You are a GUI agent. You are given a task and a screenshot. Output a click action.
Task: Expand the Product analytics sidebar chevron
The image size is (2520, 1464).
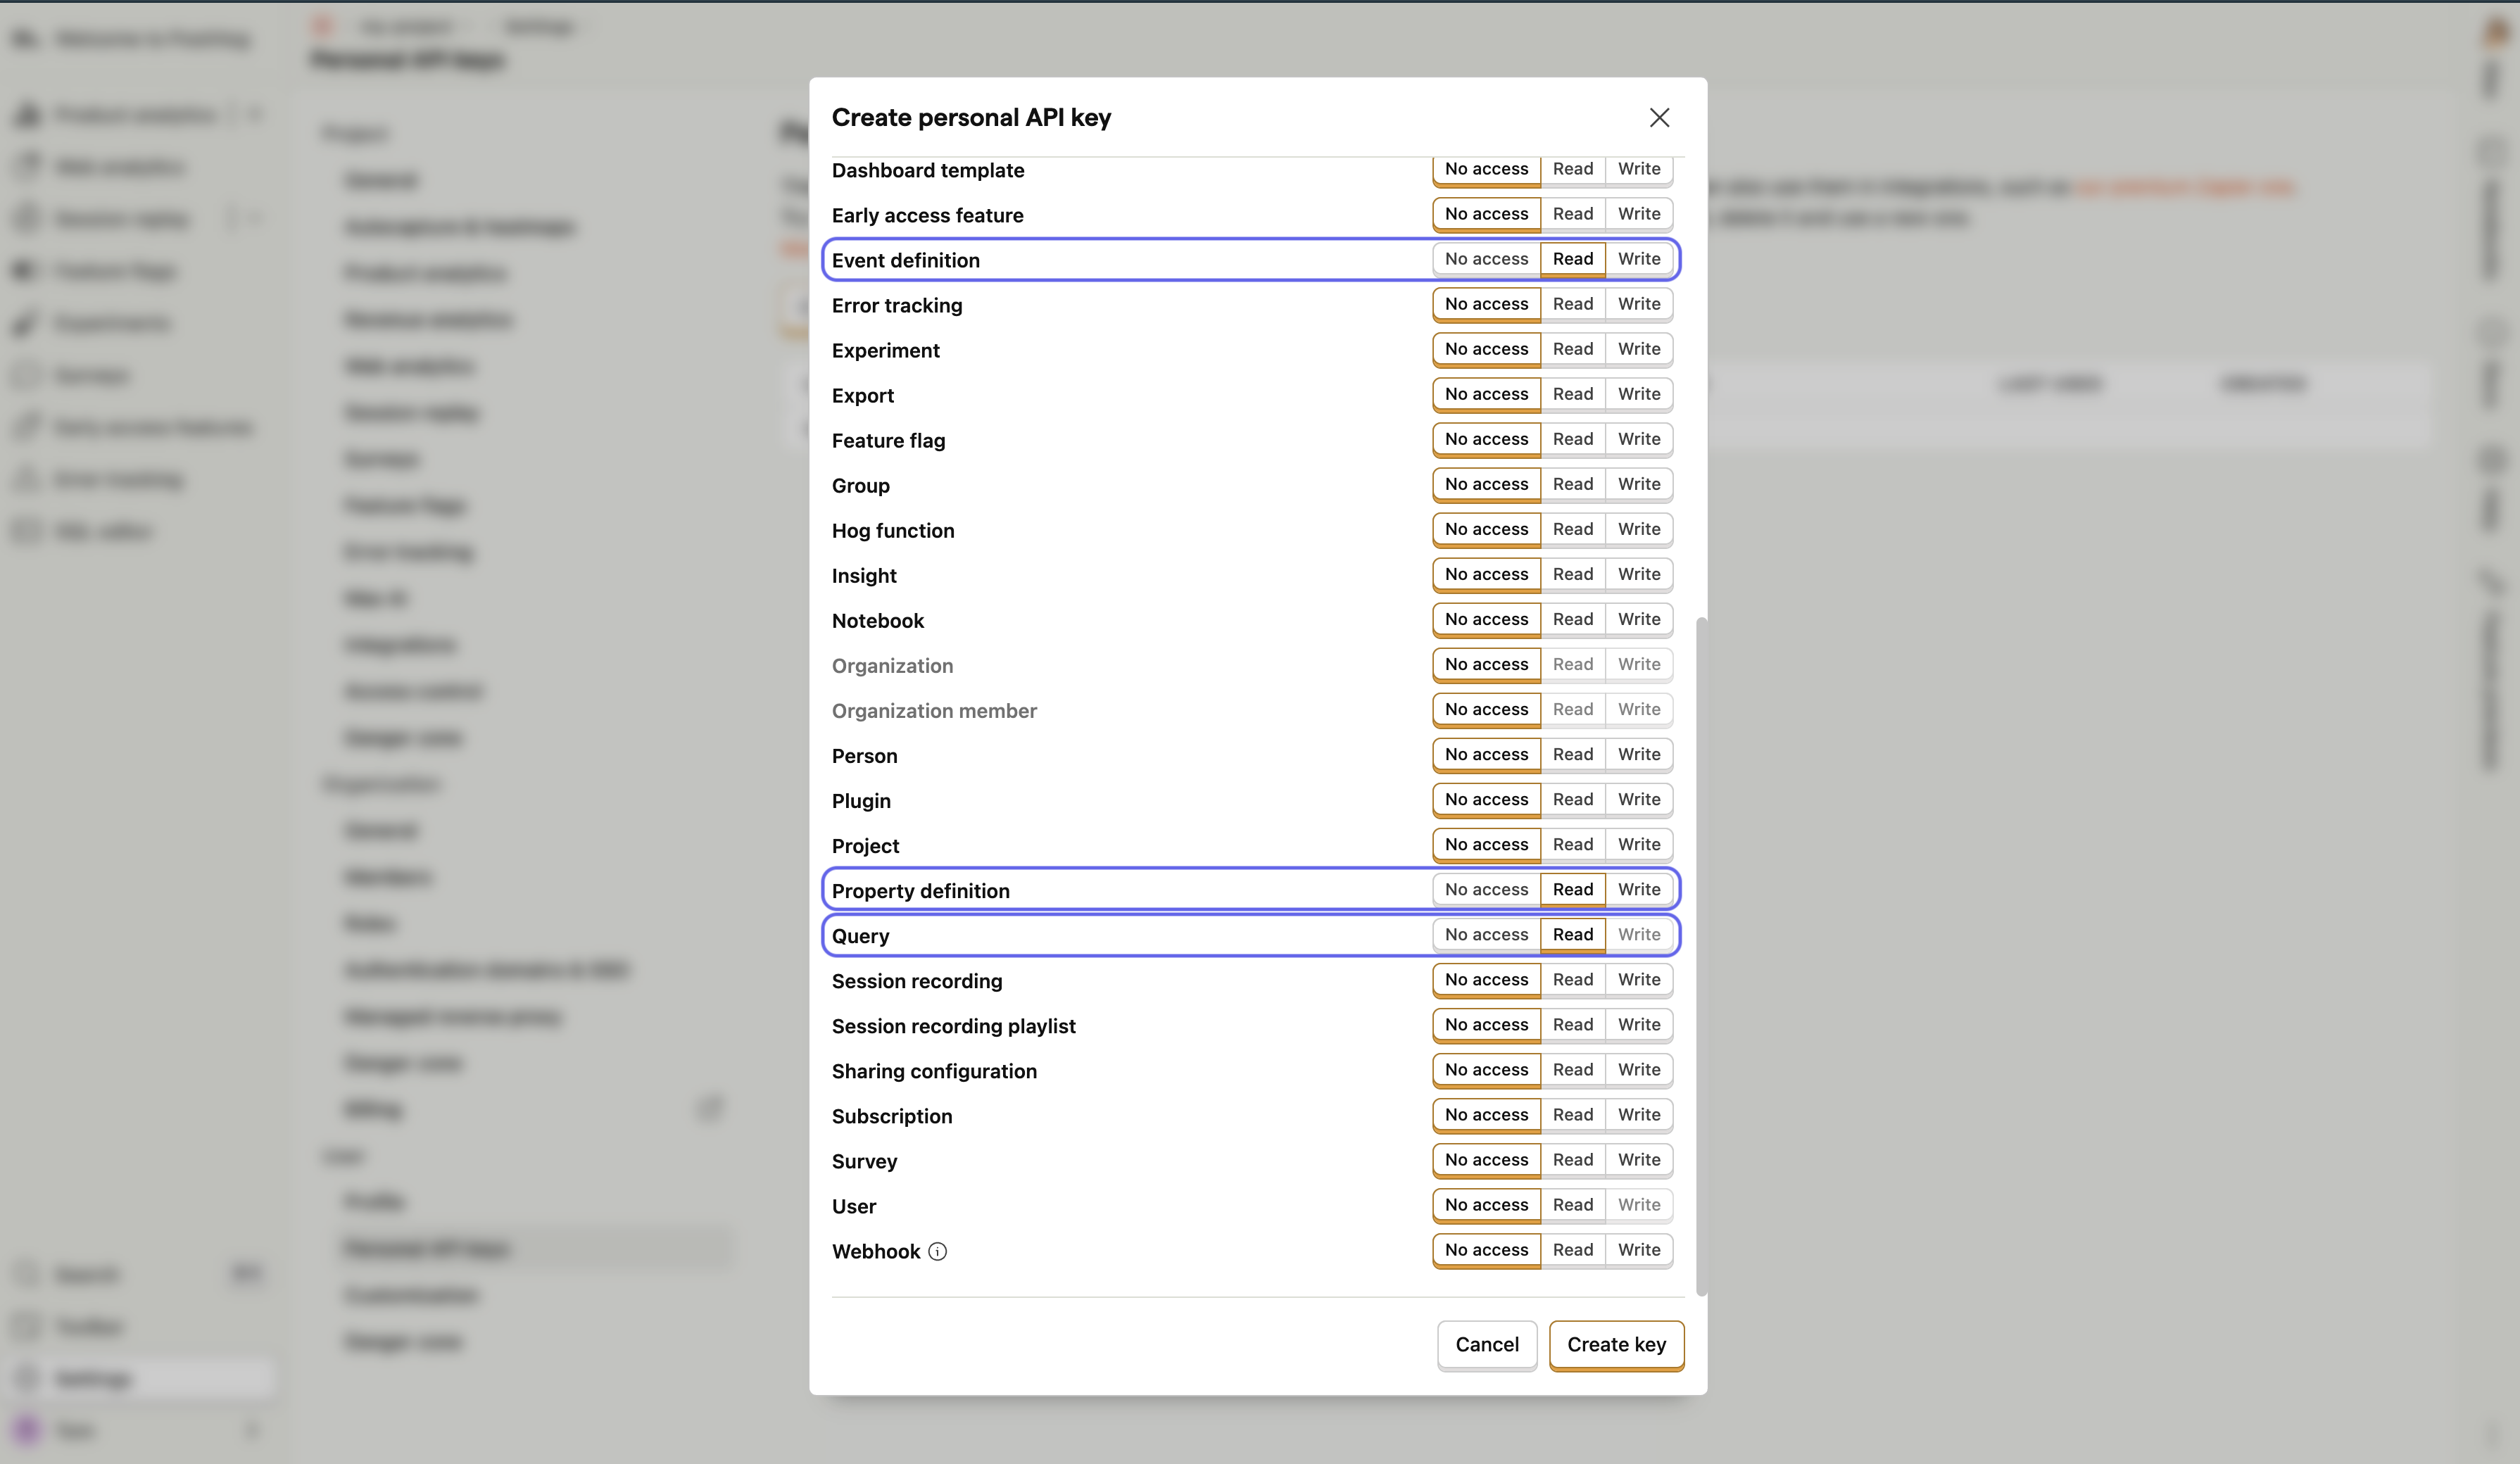(x=254, y=114)
